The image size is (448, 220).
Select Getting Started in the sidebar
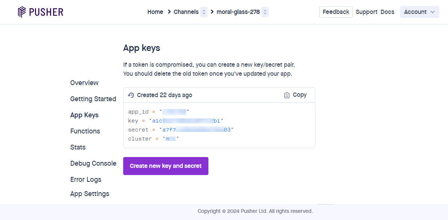[x=93, y=99]
